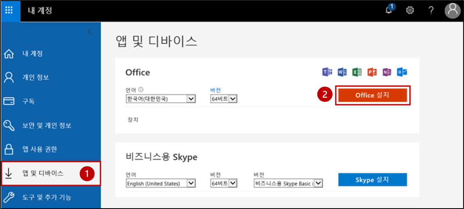Collapse the sidebar with the chevron

click(90, 32)
